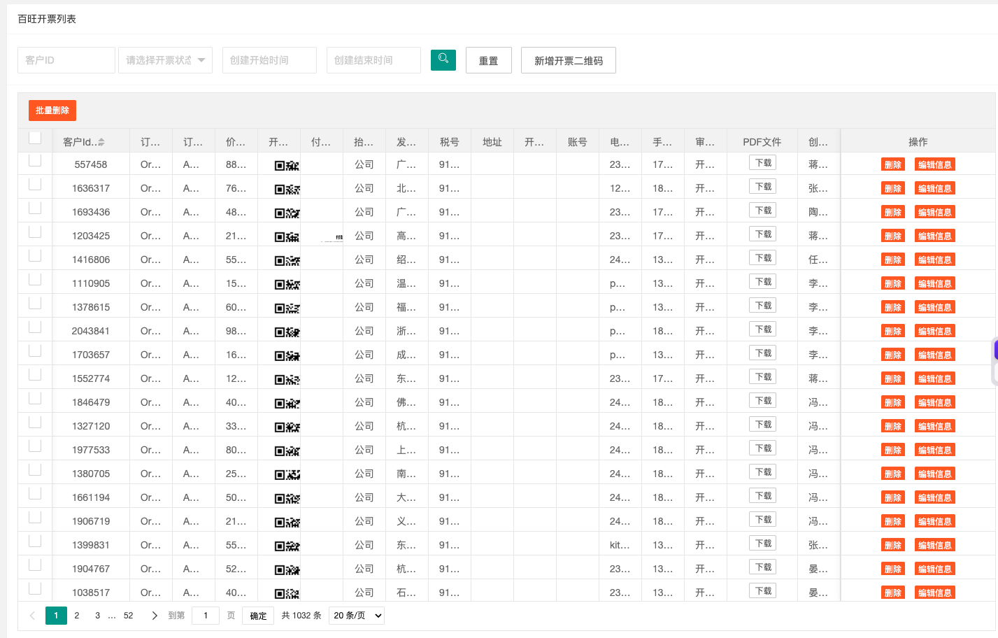Select the checkbox for customer 1977533
998x638 pixels.
(35, 446)
